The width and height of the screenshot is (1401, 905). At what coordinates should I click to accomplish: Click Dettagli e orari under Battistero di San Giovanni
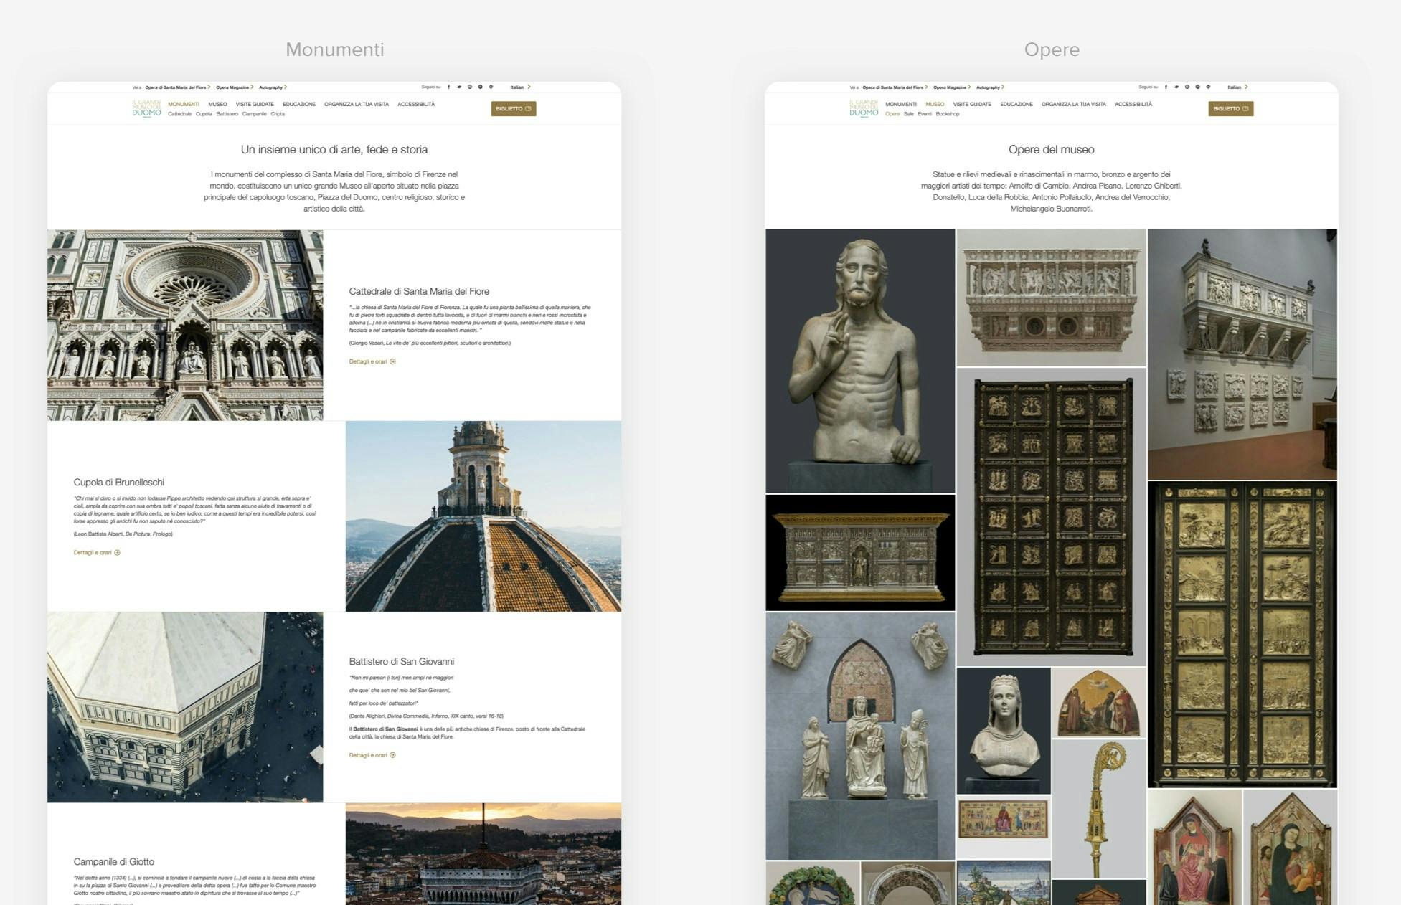coord(372,755)
